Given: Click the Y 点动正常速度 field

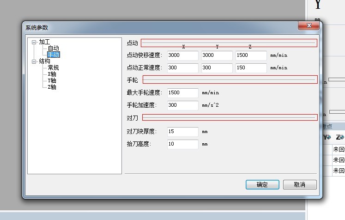Looking at the screenshot, I should 217,68.
